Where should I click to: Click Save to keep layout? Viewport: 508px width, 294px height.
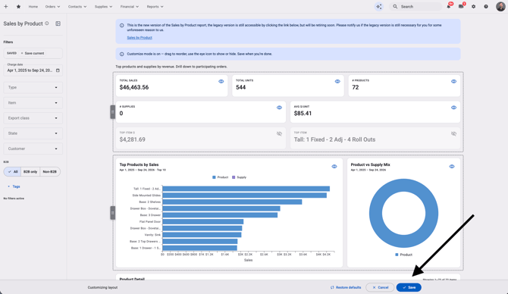coord(409,287)
